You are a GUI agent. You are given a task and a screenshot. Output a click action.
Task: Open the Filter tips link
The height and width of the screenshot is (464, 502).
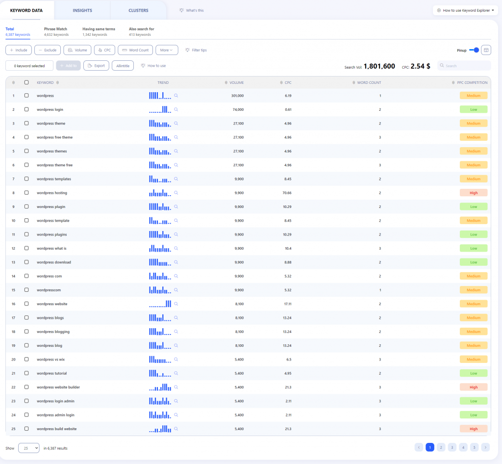[x=196, y=50]
